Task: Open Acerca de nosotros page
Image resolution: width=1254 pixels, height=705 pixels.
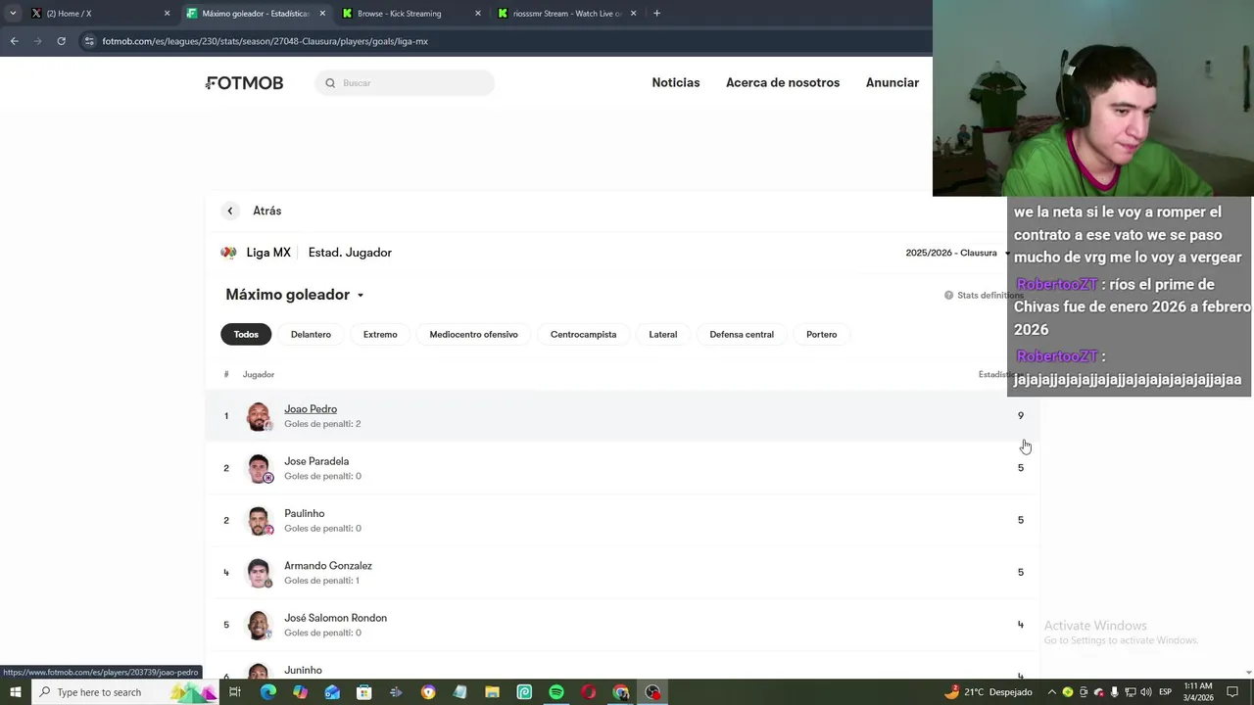Action: point(783,82)
